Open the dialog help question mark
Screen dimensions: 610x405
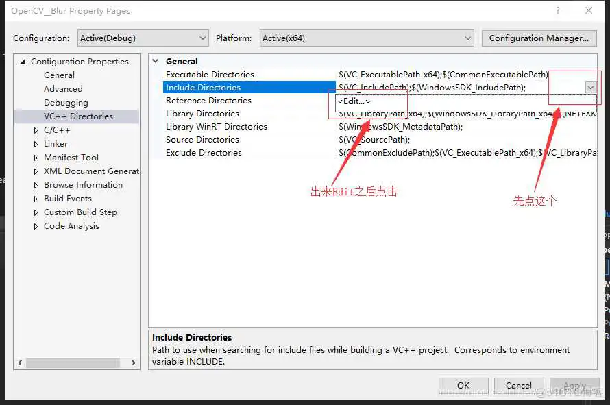pyautogui.click(x=558, y=10)
